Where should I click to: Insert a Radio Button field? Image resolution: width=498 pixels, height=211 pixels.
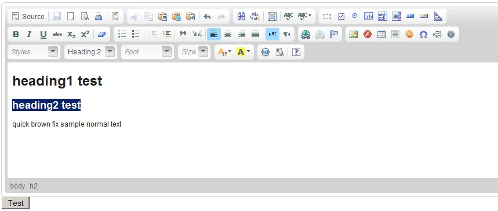pos(355,16)
